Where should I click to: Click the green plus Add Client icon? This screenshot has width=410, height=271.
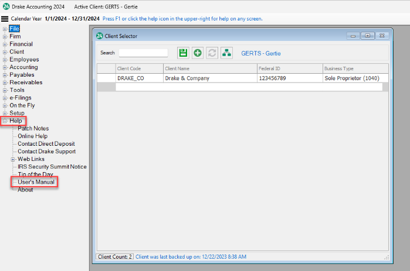click(x=198, y=53)
